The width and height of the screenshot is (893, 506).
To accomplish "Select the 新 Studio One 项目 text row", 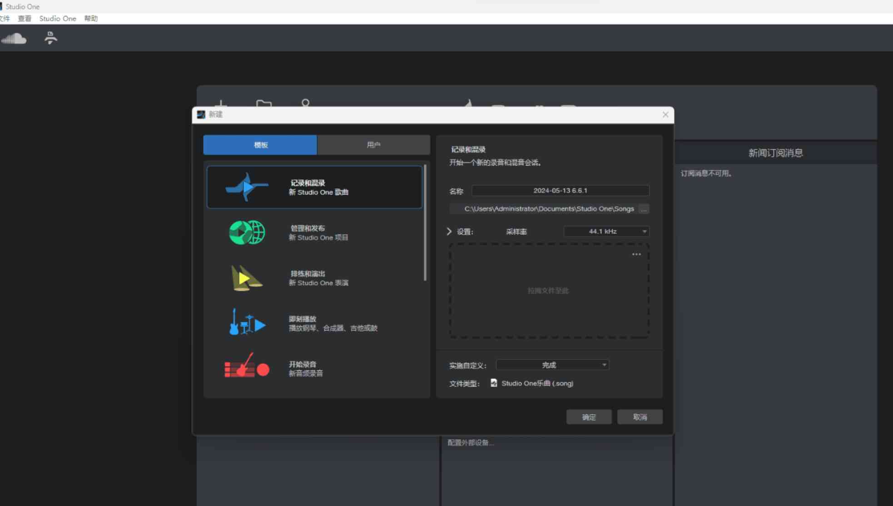I will click(318, 238).
